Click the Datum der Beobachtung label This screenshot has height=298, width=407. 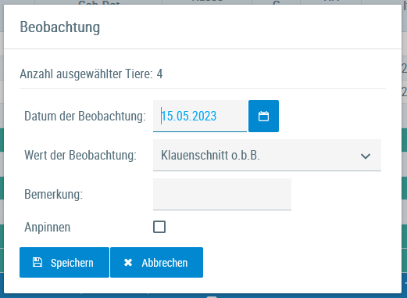[x=85, y=116]
